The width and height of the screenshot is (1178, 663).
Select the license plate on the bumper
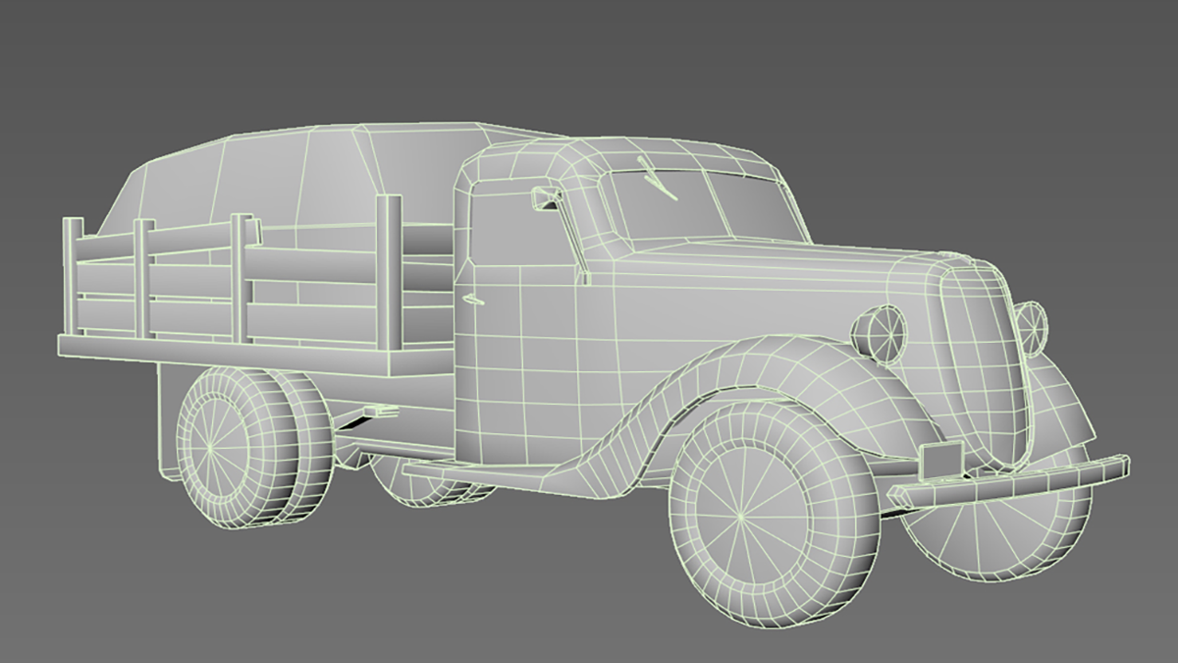(x=942, y=459)
